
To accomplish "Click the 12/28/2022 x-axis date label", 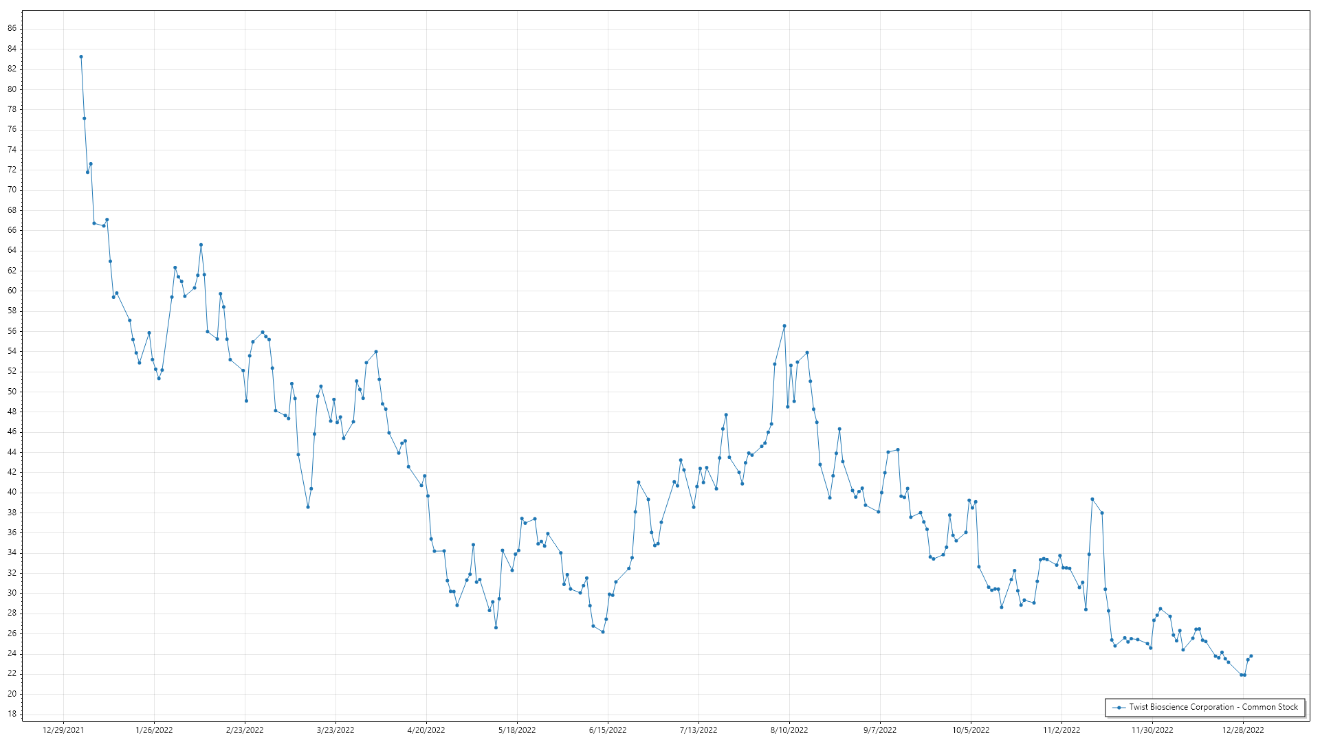I will click(x=1243, y=730).
